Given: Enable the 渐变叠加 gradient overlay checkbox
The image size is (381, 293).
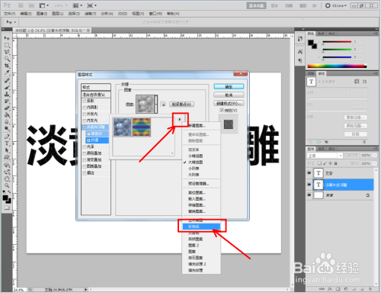Looking at the screenshot, I should [85, 160].
